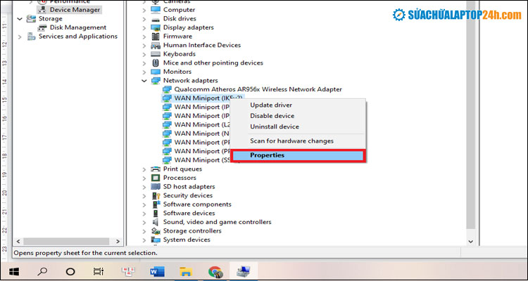Expand the Services and Applications node
This screenshot has width=528, height=281.
[21, 37]
